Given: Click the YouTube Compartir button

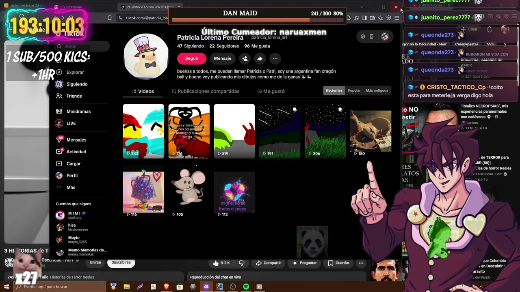Looking at the screenshot, I should click(268, 263).
